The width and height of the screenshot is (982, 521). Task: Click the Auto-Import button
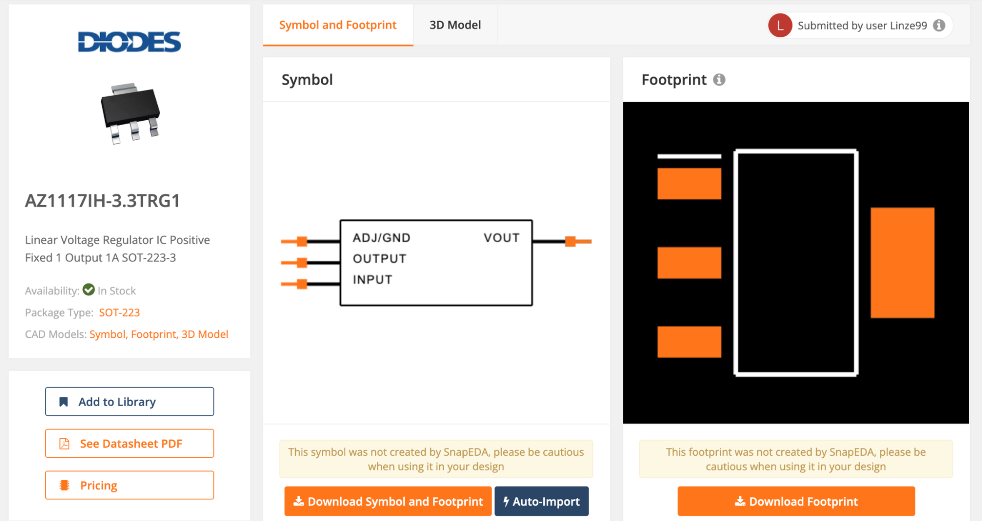pos(541,501)
